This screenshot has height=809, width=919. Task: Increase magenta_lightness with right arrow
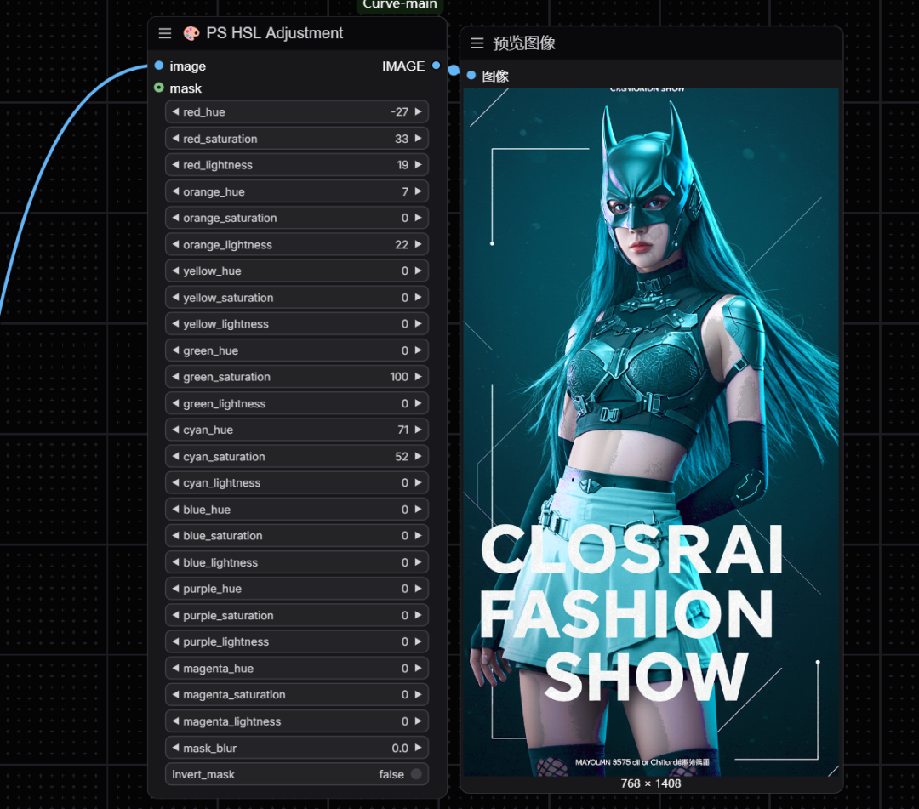coord(419,721)
